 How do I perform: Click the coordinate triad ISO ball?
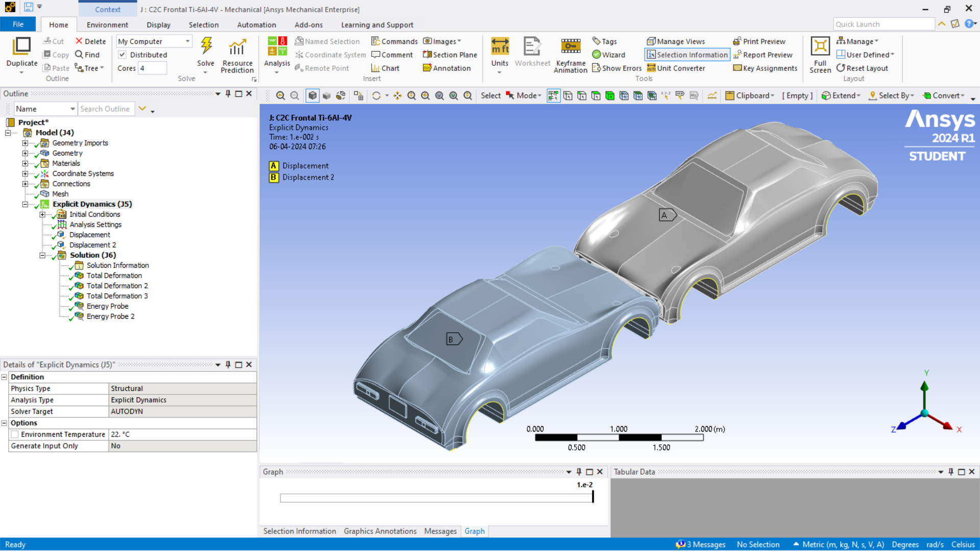(924, 413)
